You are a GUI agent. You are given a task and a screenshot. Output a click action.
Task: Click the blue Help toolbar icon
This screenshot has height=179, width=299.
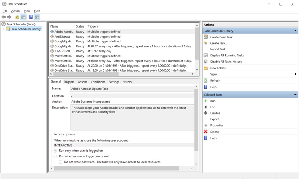31,17
